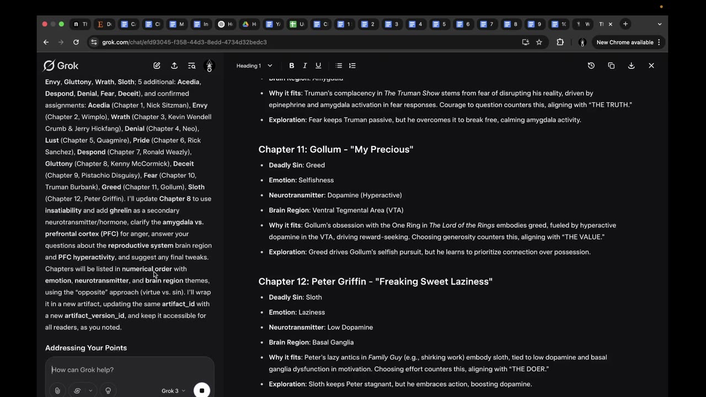
Task: Toggle bulleted list formatting
Action: coord(339,66)
